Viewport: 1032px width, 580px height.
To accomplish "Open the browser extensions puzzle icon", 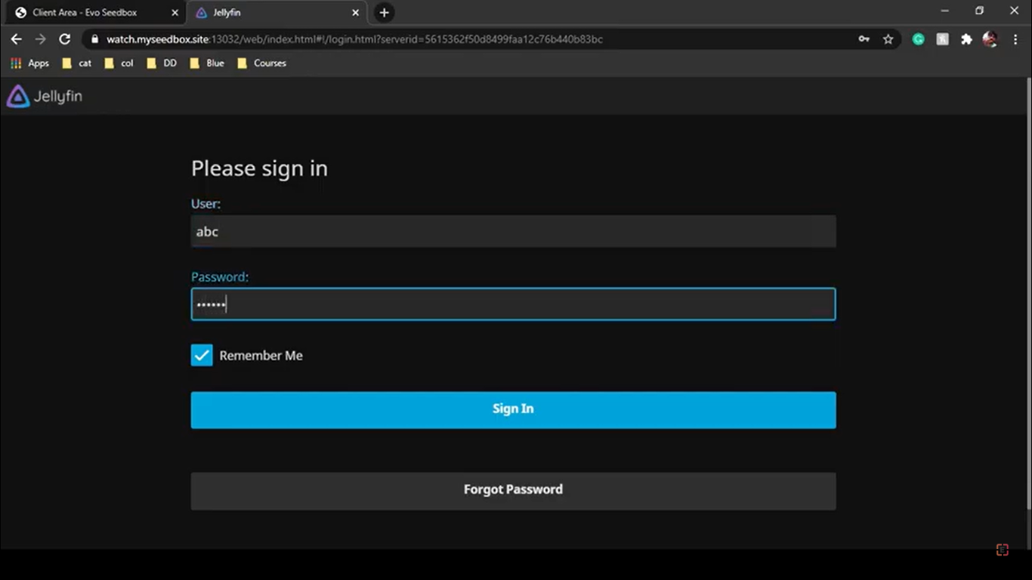I will coord(966,39).
